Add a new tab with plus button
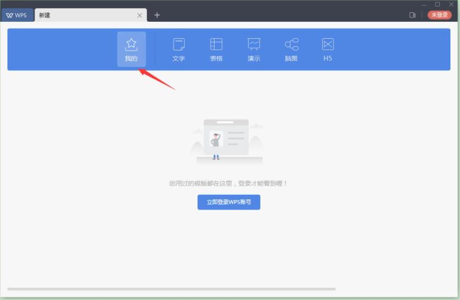The image size is (460, 300). [x=157, y=15]
